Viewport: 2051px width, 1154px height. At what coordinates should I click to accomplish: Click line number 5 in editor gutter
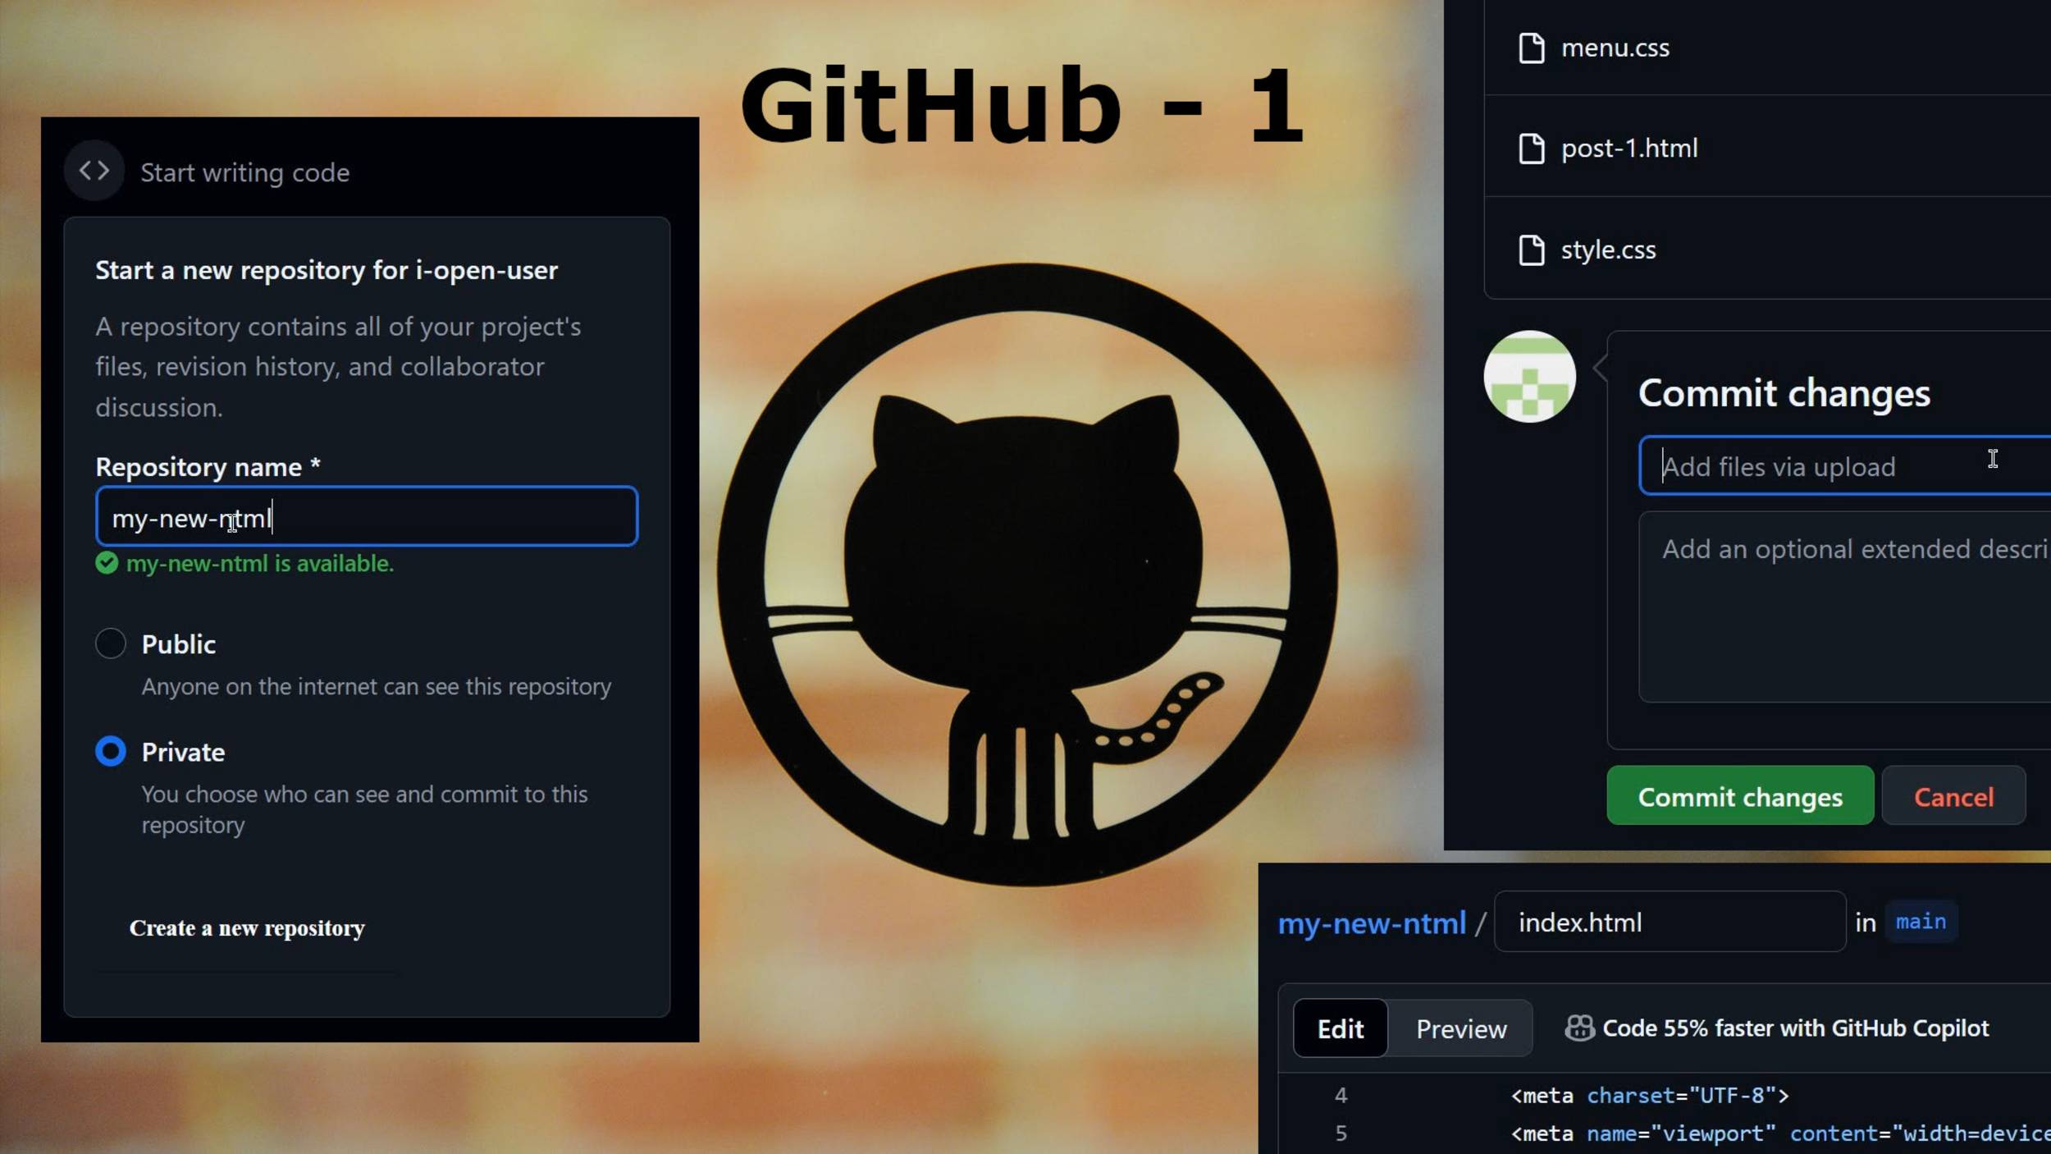(1341, 1133)
